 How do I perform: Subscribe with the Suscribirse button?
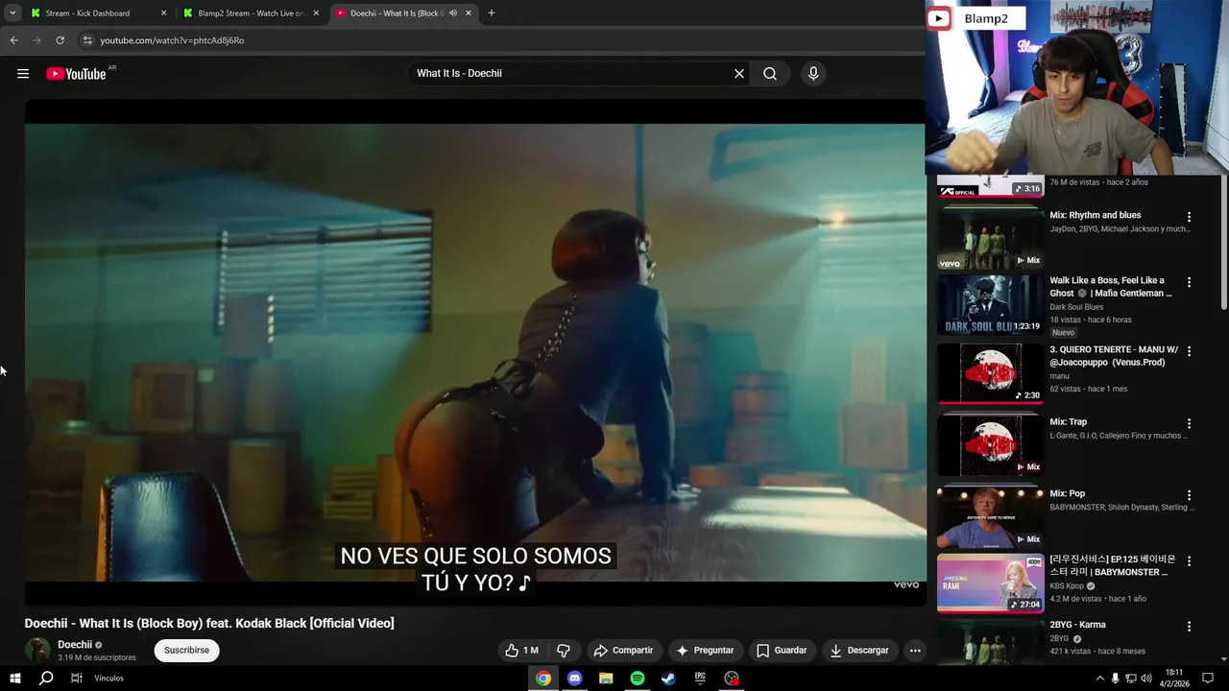click(x=186, y=651)
